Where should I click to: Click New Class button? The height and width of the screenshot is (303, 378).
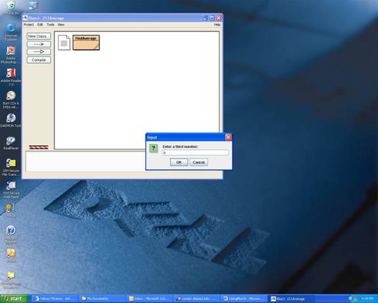[x=39, y=36]
